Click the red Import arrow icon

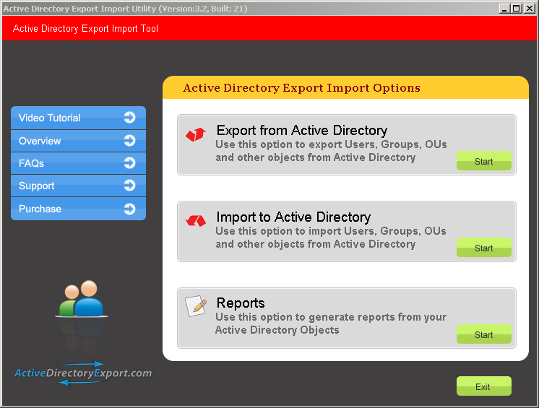coord(196,221)
